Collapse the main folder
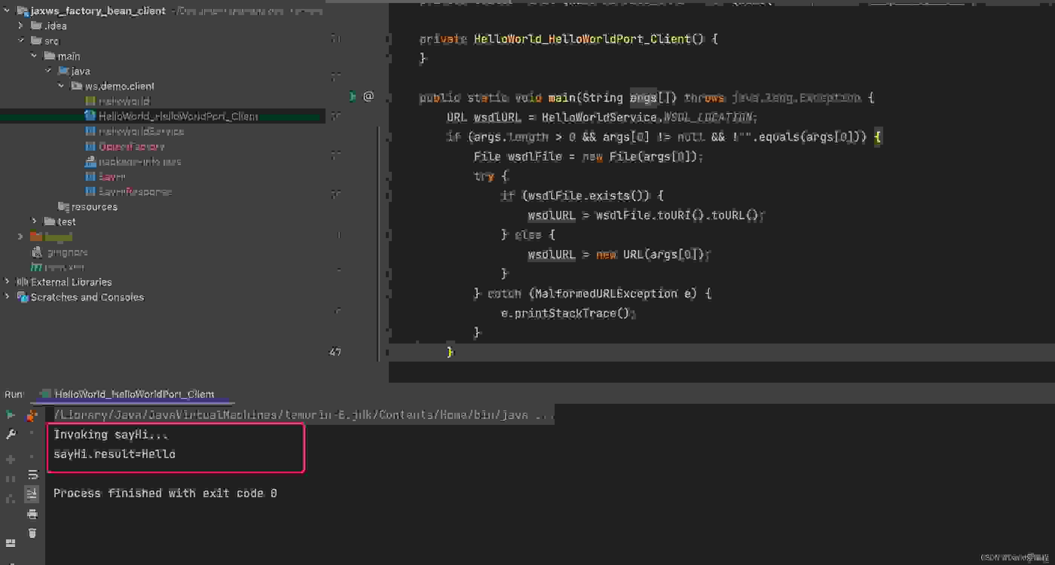This screenshot has width=1055, height=565. tap(34, 55)
